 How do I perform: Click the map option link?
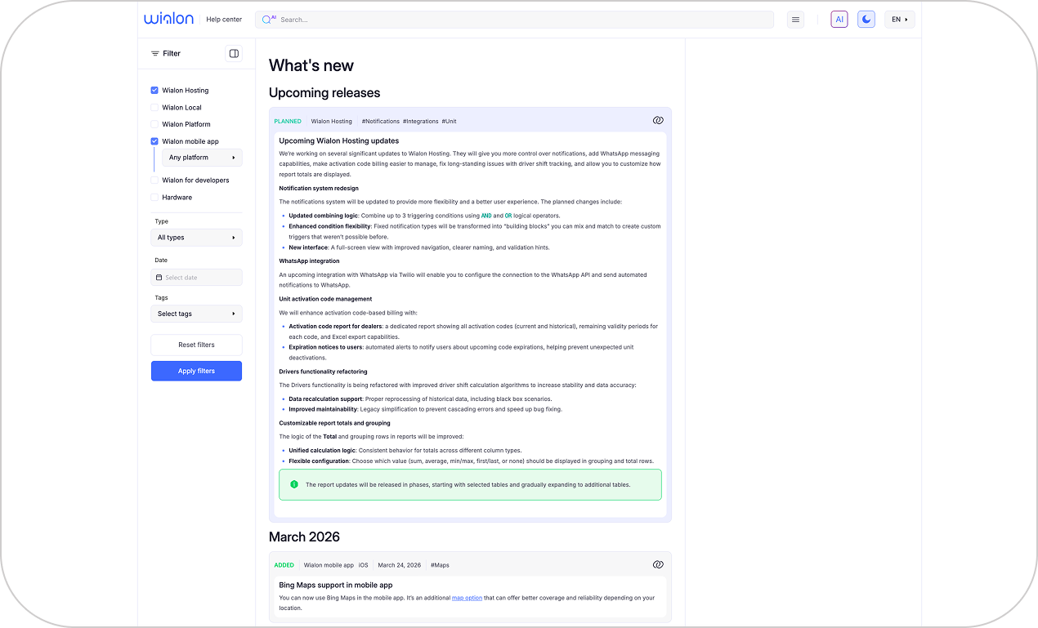tap(467, 597)
